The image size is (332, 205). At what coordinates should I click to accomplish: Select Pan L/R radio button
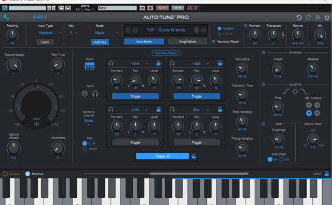85,143
